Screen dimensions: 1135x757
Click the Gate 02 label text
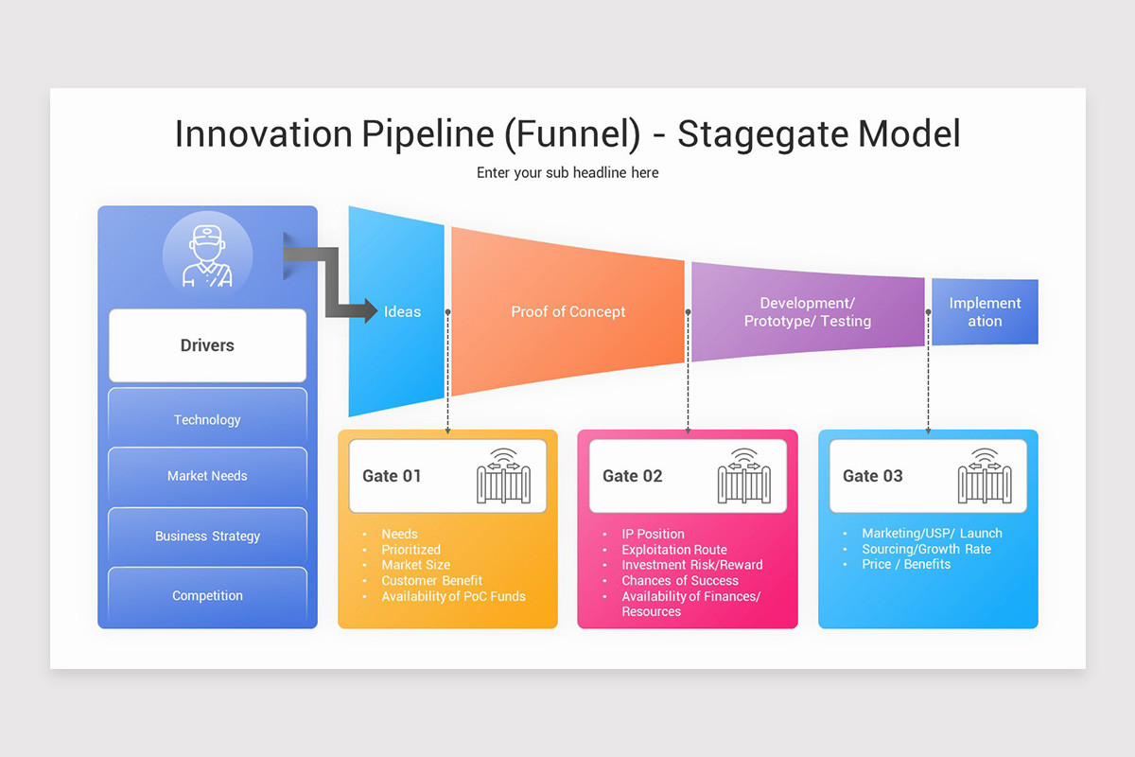coord(632,476)
